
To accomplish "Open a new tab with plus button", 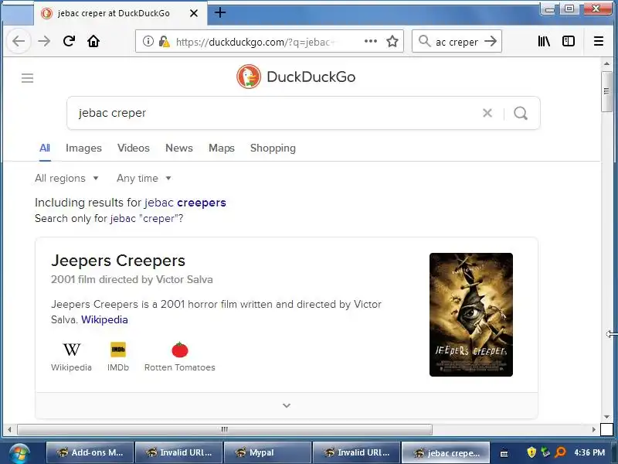I will [x=220, y=12].
